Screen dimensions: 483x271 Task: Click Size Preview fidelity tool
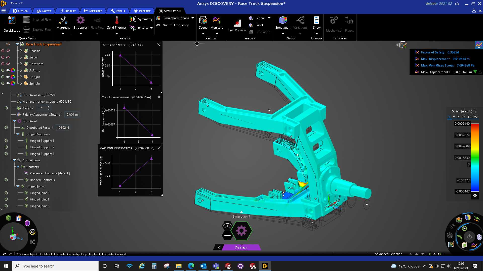click(x=237, y=25)
